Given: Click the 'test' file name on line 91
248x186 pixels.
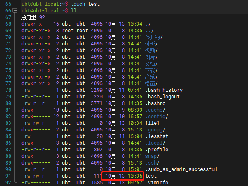Looking at the screenshot, I should (151, 176).
